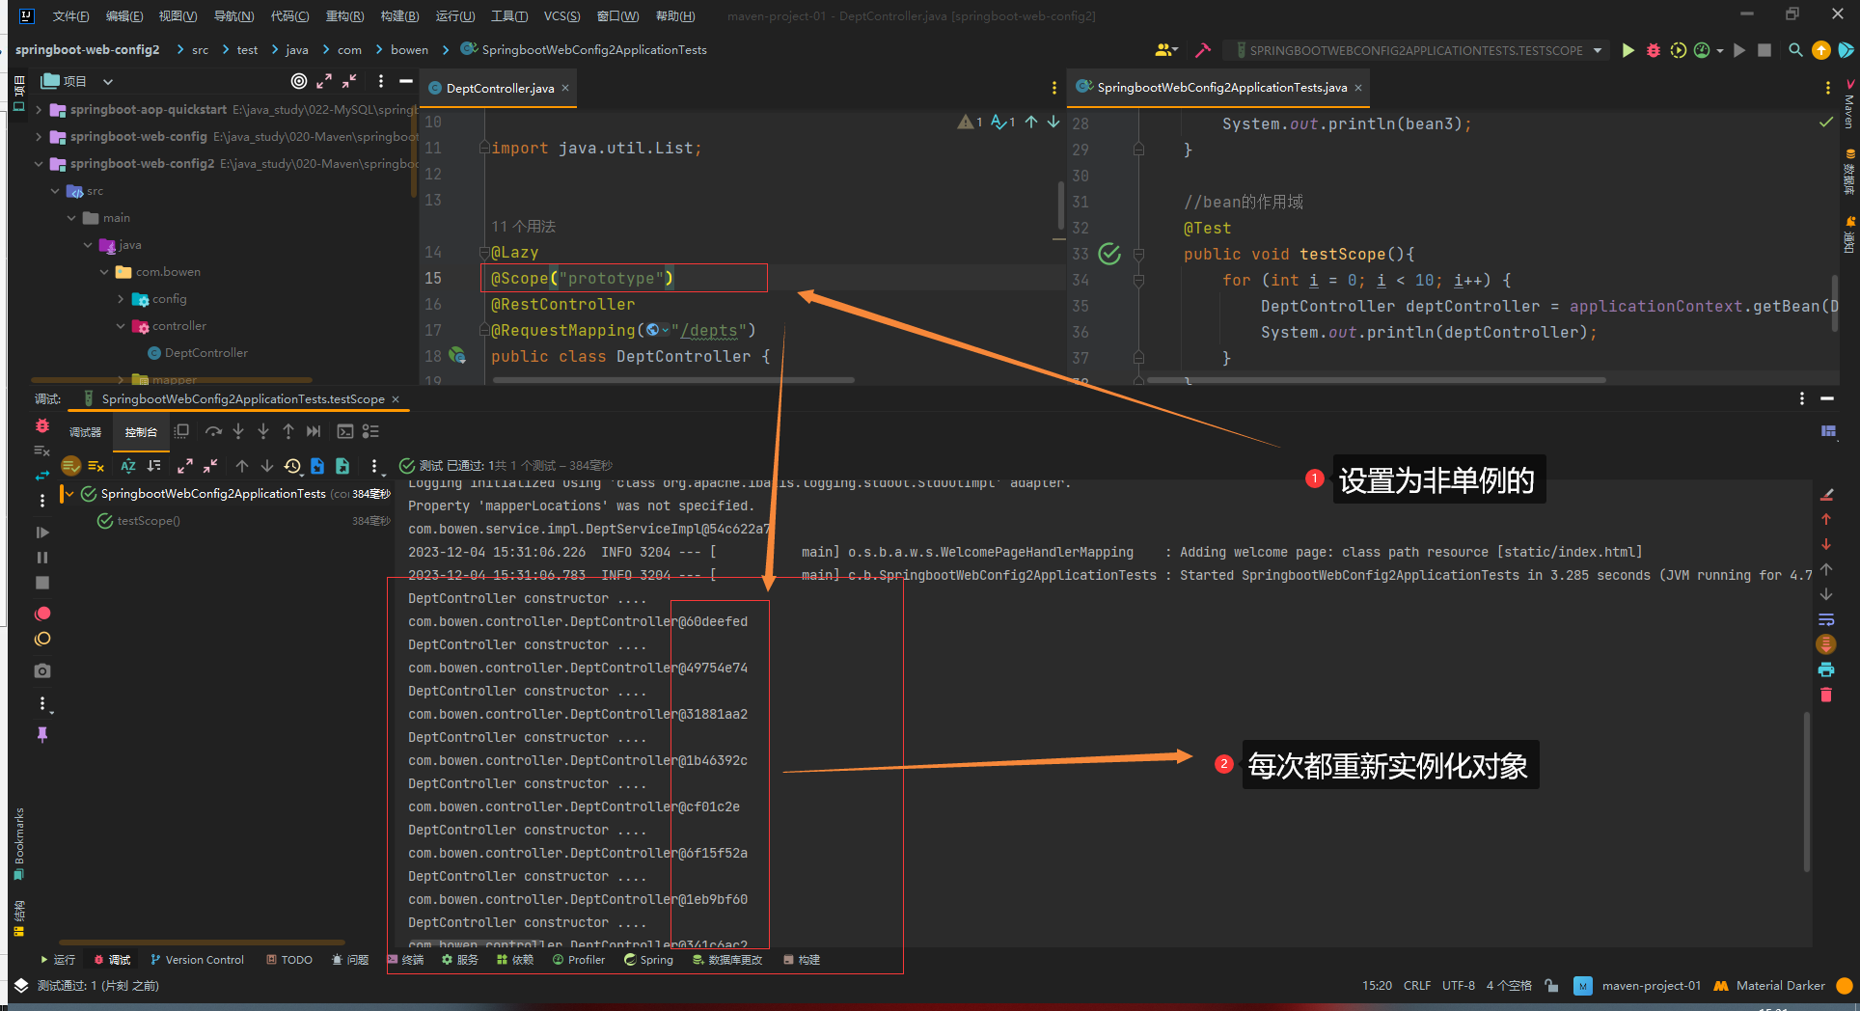Mute breakpoints with the yellow circle icon
This screenshot has height=1011, width=1860.
(x=42, y=639)
